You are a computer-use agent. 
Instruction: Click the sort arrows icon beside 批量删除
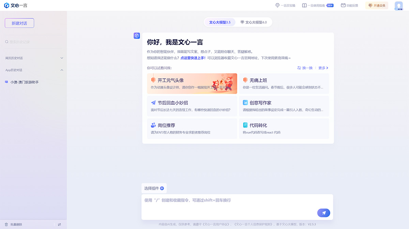pos(59,224)
